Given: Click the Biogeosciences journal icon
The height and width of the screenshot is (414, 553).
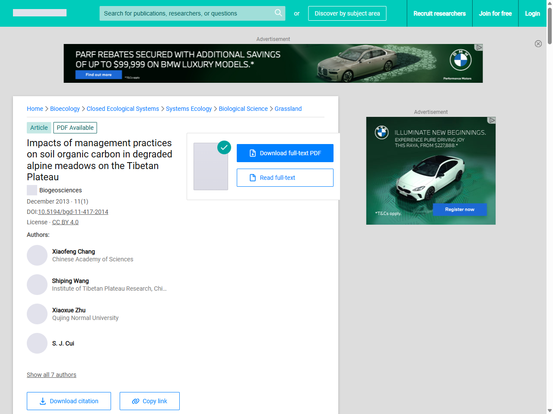Looking at the screenshot, I should pos(32,190).
